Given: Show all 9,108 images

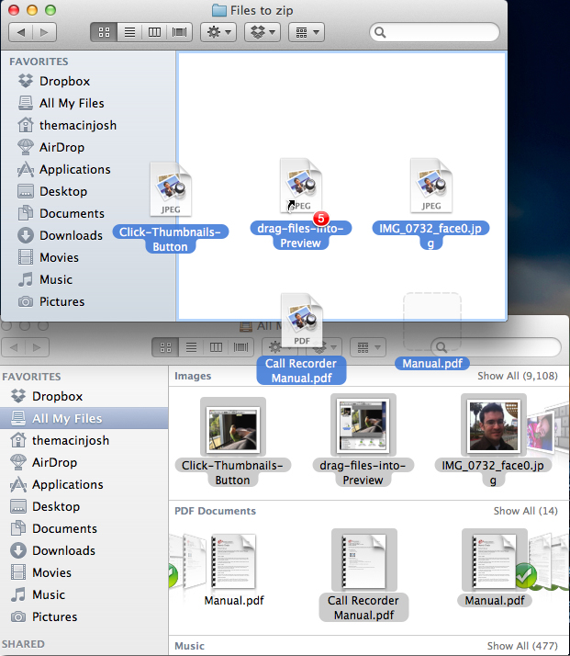Looking at the screenshot, I should tap(518, 376).
